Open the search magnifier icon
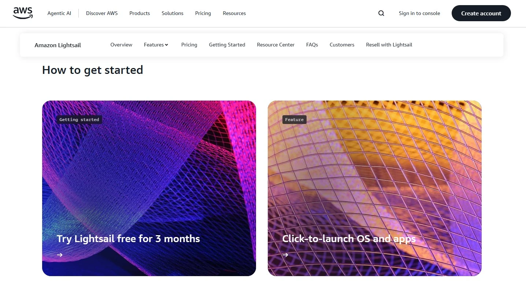This screenshot has width=526, height=286. (x=381, y=13)
